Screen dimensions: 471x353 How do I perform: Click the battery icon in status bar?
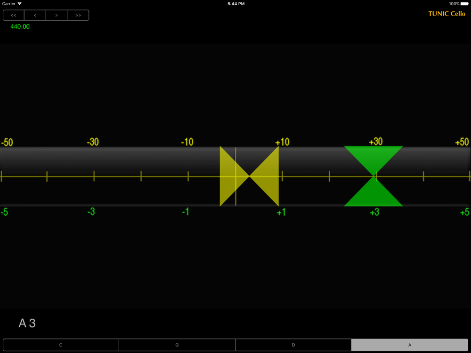point(465,4)
